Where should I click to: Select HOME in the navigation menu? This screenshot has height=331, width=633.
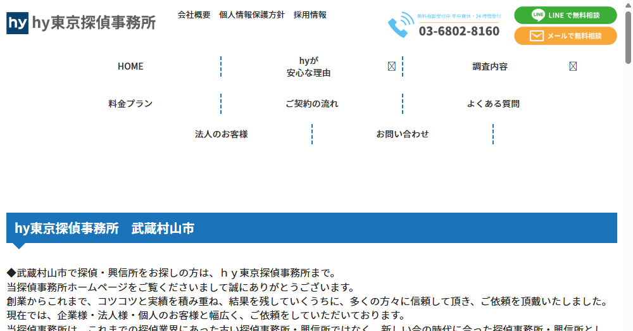(130, 66)
